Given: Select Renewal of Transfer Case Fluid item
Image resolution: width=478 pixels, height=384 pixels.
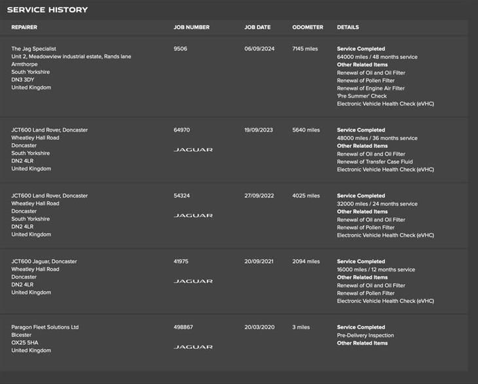Looking at the screenshot, I should tap(375, 162).
